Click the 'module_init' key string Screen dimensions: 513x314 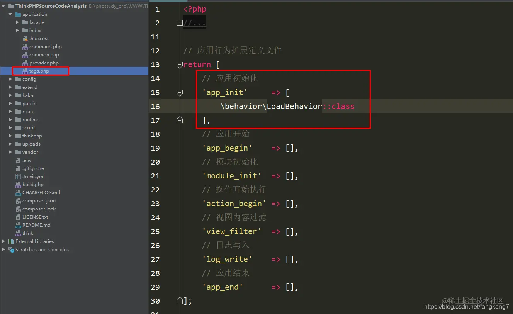(232, 176)
